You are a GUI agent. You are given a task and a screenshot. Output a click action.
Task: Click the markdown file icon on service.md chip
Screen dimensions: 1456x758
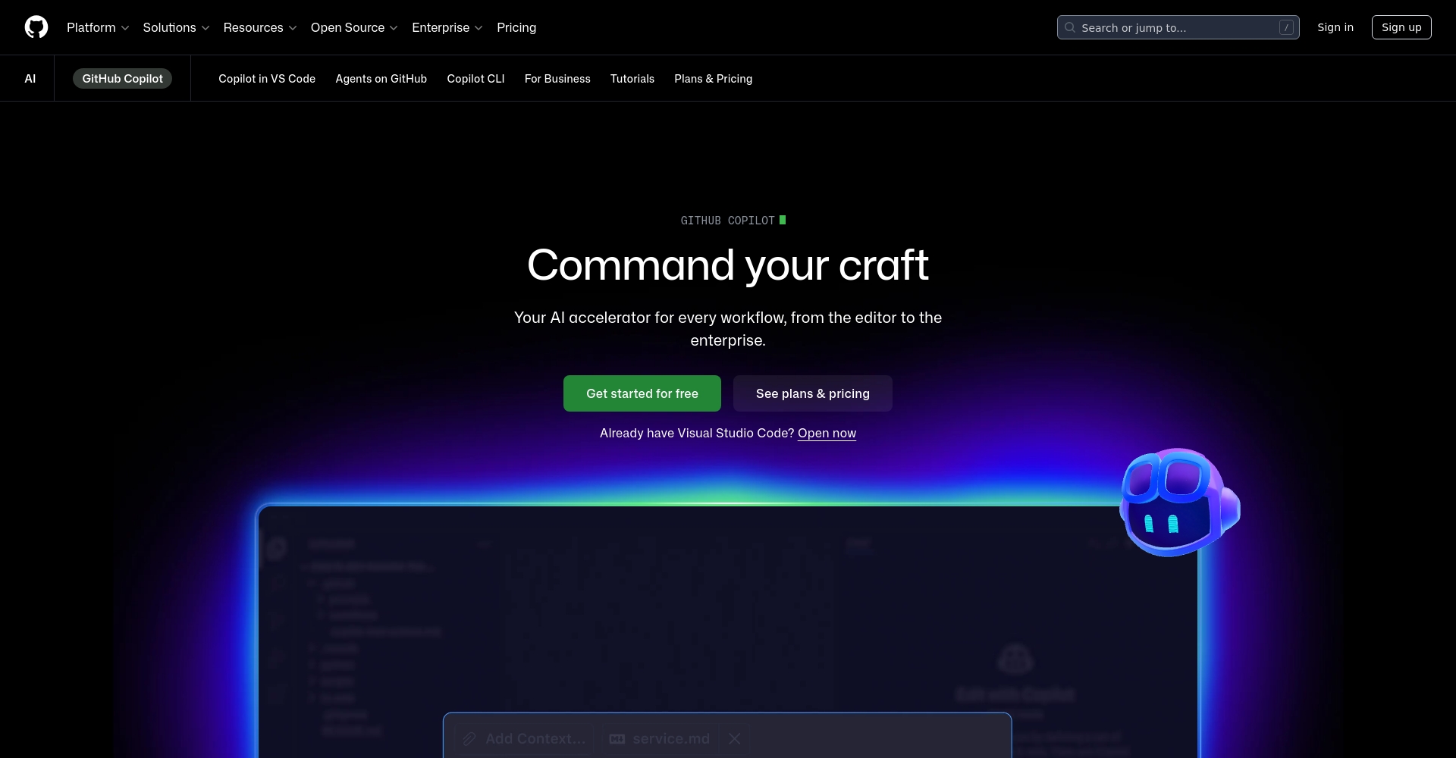[617, 738]
